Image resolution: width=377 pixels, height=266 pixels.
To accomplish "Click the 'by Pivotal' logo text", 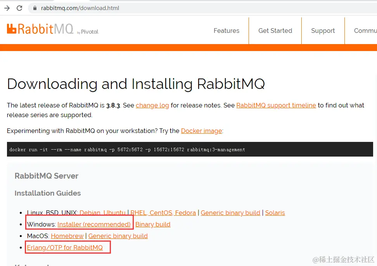I will [88, 32].
